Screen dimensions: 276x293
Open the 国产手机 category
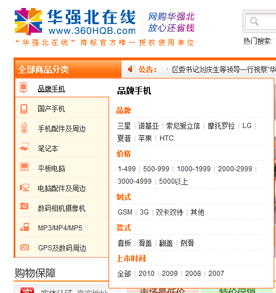51,109
